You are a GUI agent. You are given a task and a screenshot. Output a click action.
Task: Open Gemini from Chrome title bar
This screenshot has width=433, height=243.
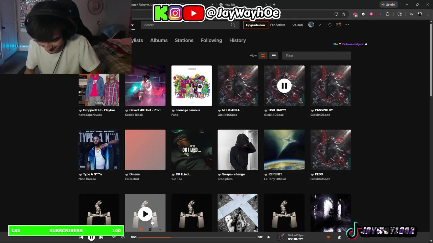(x=388, y=5)
